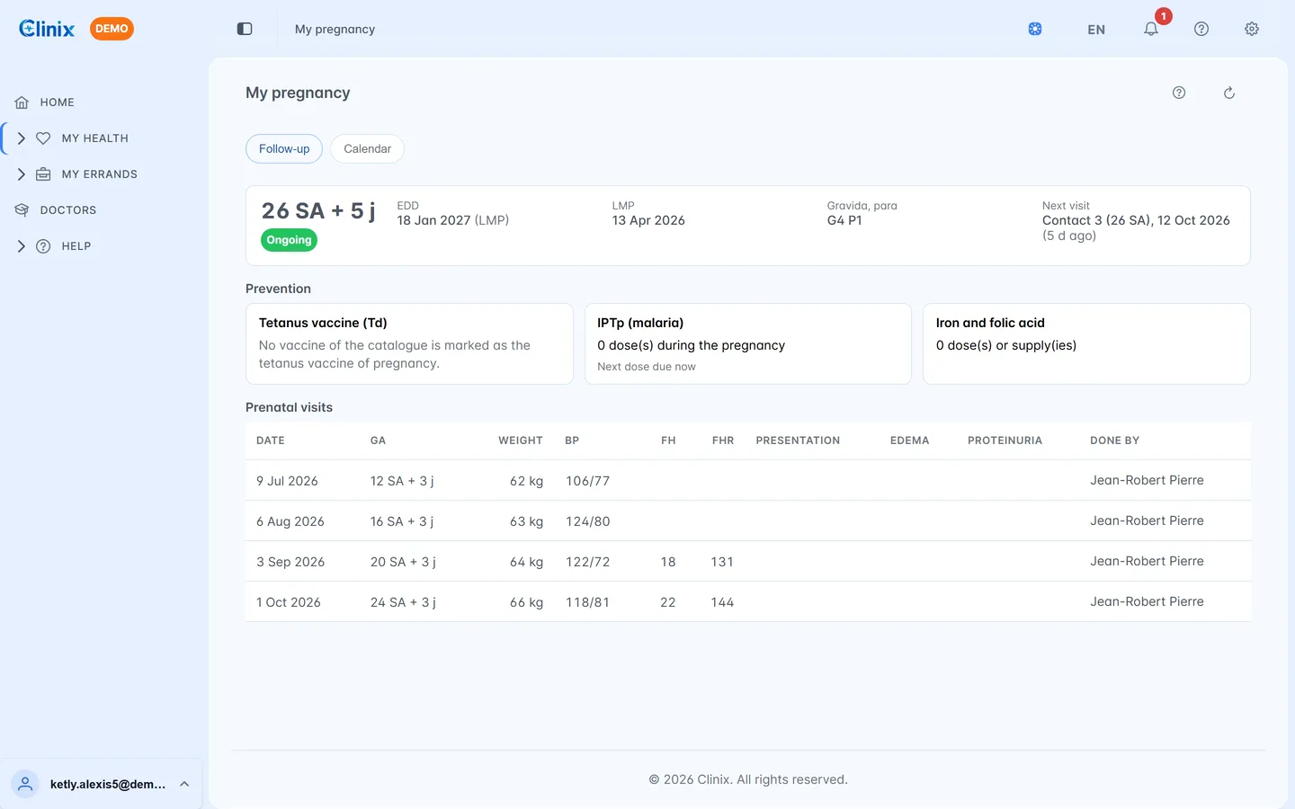Open the IPTp (malaria) card

pos(748,343)
